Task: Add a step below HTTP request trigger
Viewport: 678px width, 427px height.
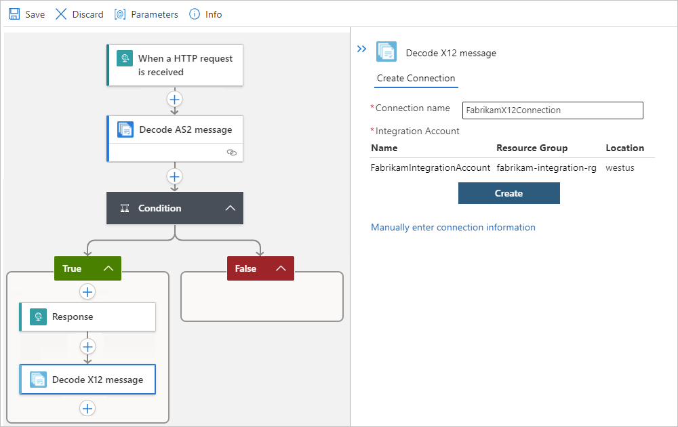Action: (175, 100)
